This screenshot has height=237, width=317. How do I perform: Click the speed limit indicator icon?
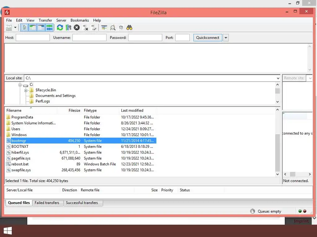coord(253,211)
